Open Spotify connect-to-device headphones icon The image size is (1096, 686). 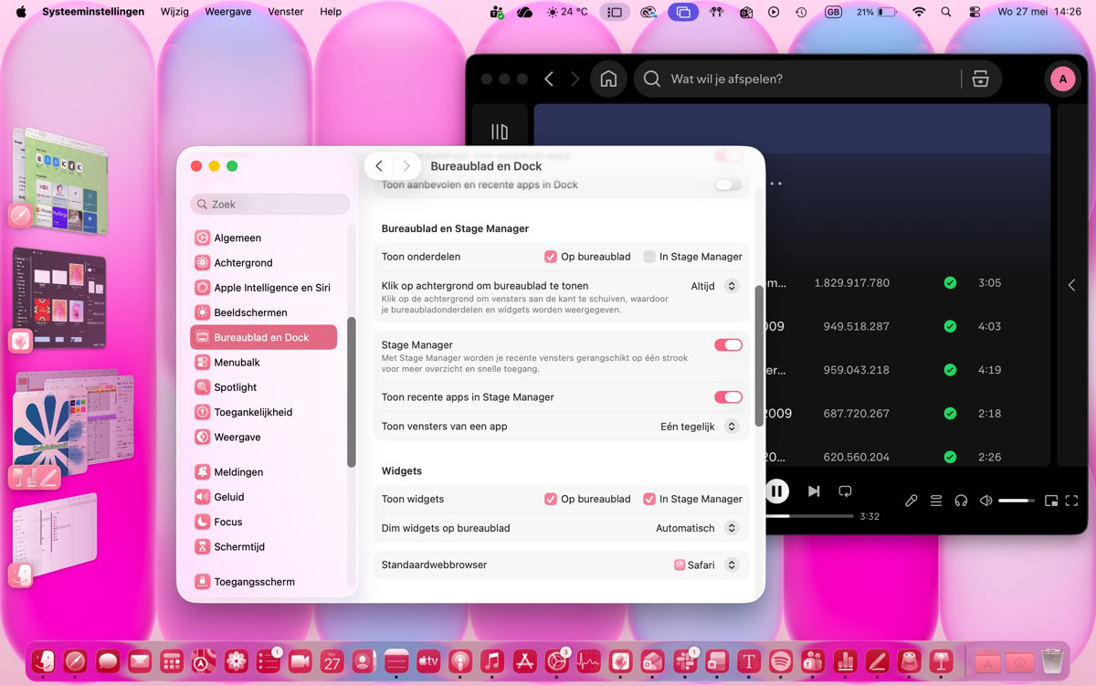961,501
